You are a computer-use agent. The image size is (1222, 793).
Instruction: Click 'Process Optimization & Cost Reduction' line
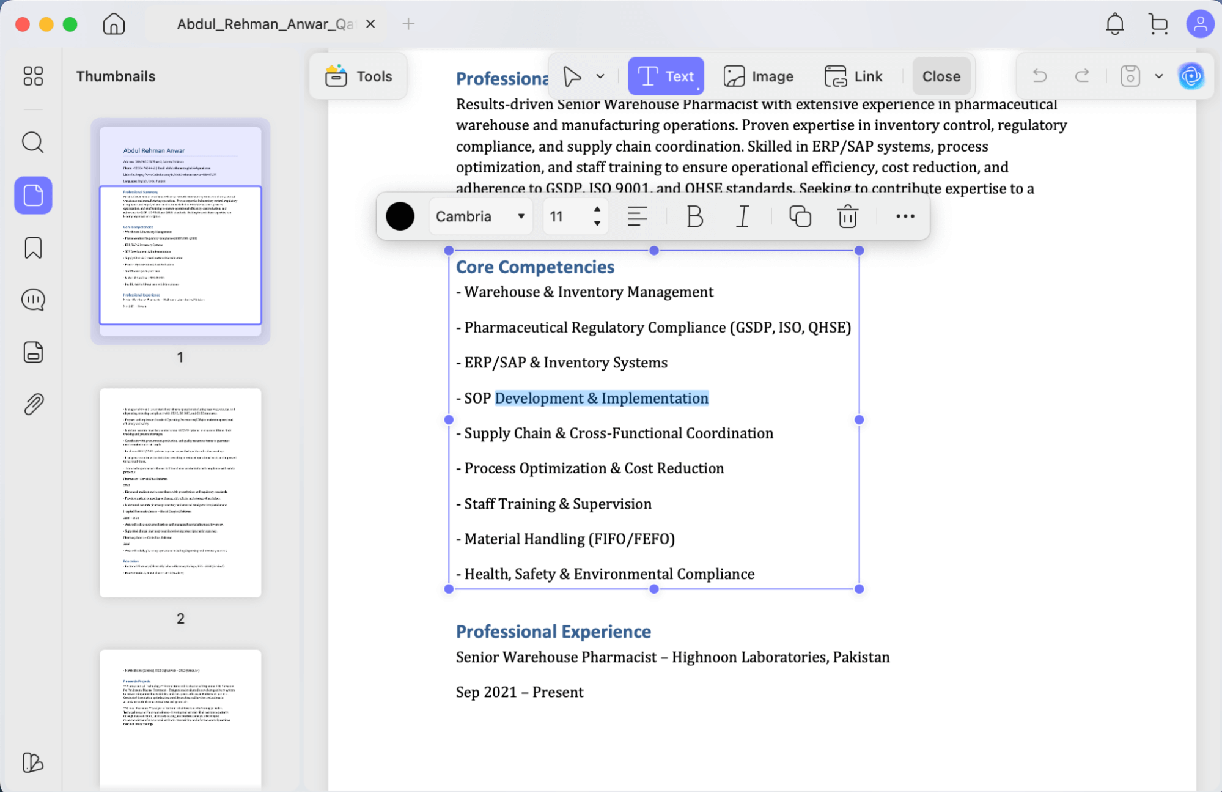click(590, 468)
